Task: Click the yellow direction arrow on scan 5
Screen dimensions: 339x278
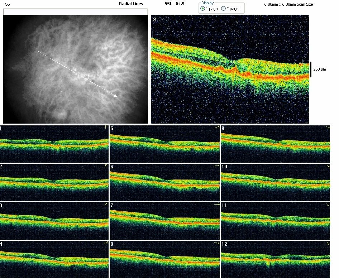Action: pyautogui.click(x=216, y=127)
